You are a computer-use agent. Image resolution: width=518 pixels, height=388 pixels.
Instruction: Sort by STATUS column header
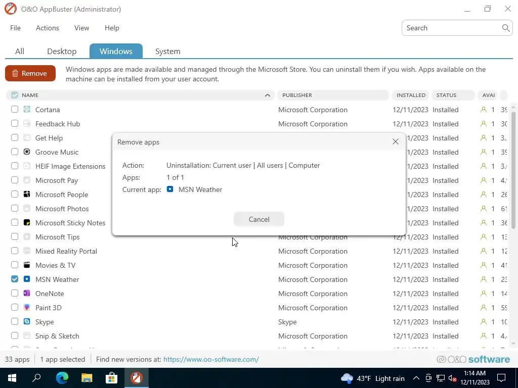click(x=453, y=95)
